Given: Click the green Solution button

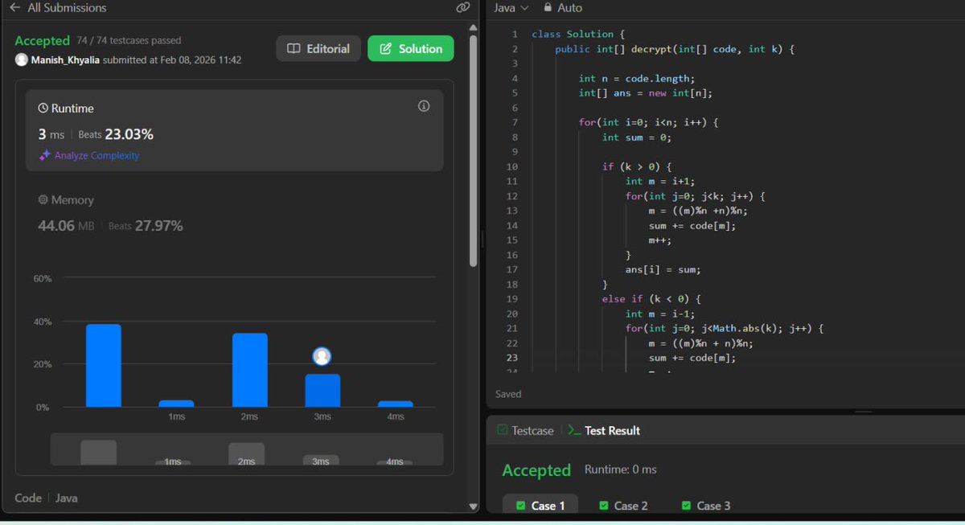Looking at the screenshot, I should (x=410, y=48).
